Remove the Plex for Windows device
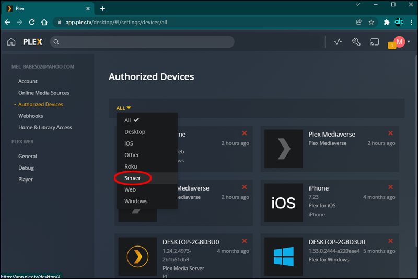The image size is (418, 279). click(x=390, y=241)
